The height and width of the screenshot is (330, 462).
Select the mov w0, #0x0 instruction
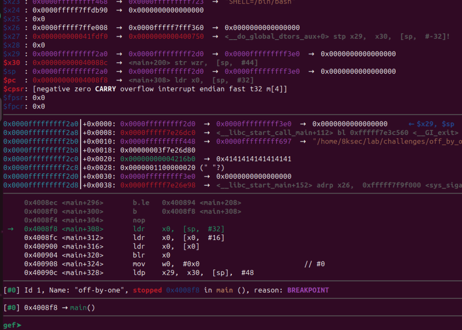(x=166, y=264)
